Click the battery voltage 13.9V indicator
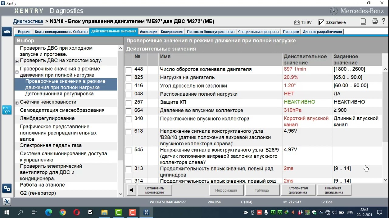Viewport: 389px width, 218px height. [x=303, y=22]
